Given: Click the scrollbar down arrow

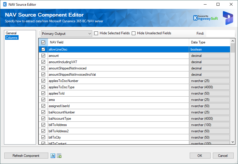Looking at the screenshot, I should (233, 142).
